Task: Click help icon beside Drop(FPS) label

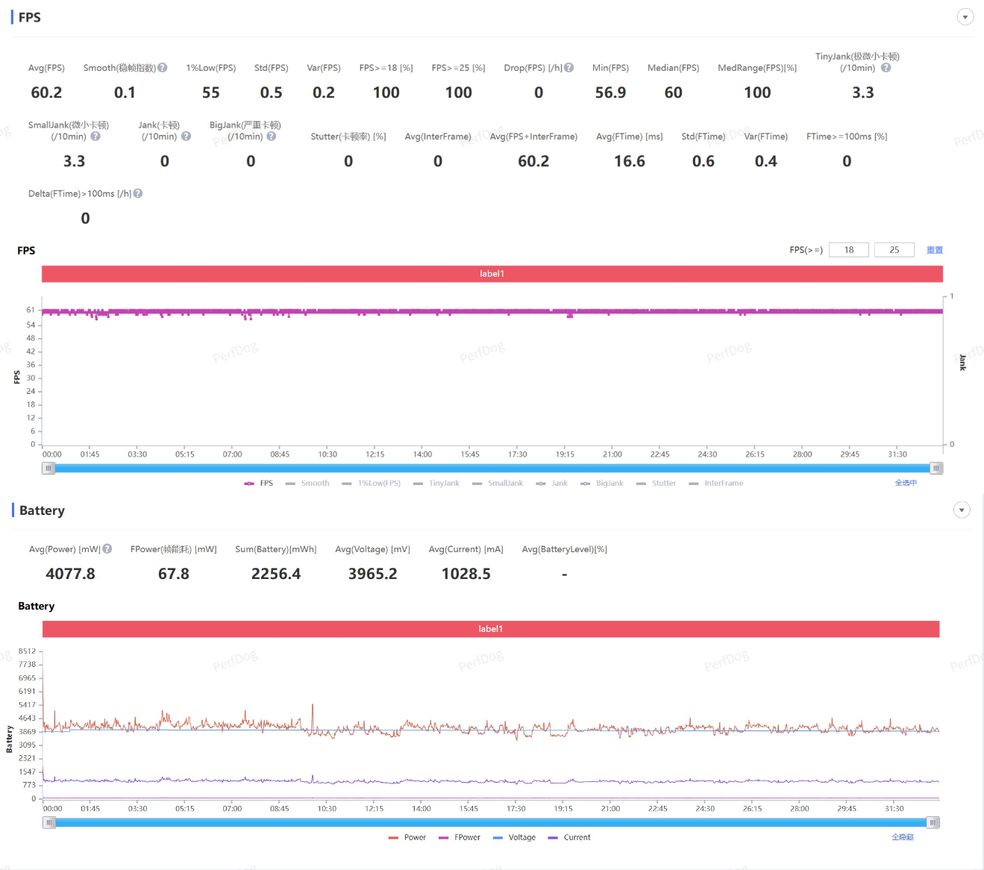Action: (x=569, y=68)
